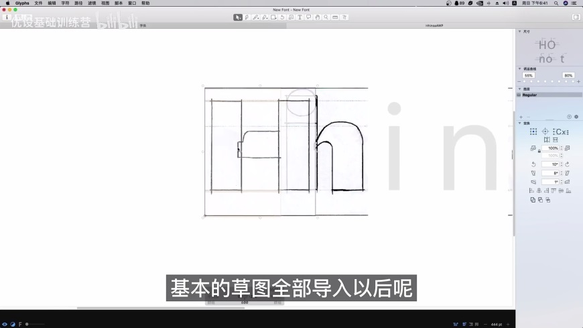
Task: Choose the crosshair transform origin option
Action: [545, 131]
